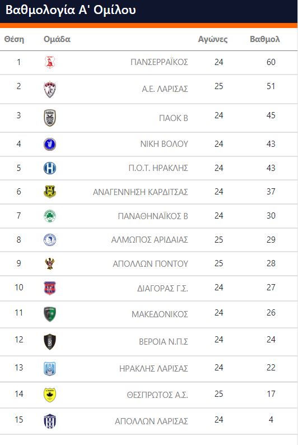Click the Ομάδα column header
Image resolution: width=298 pixels, height=445 pixels.
[57, 39]
